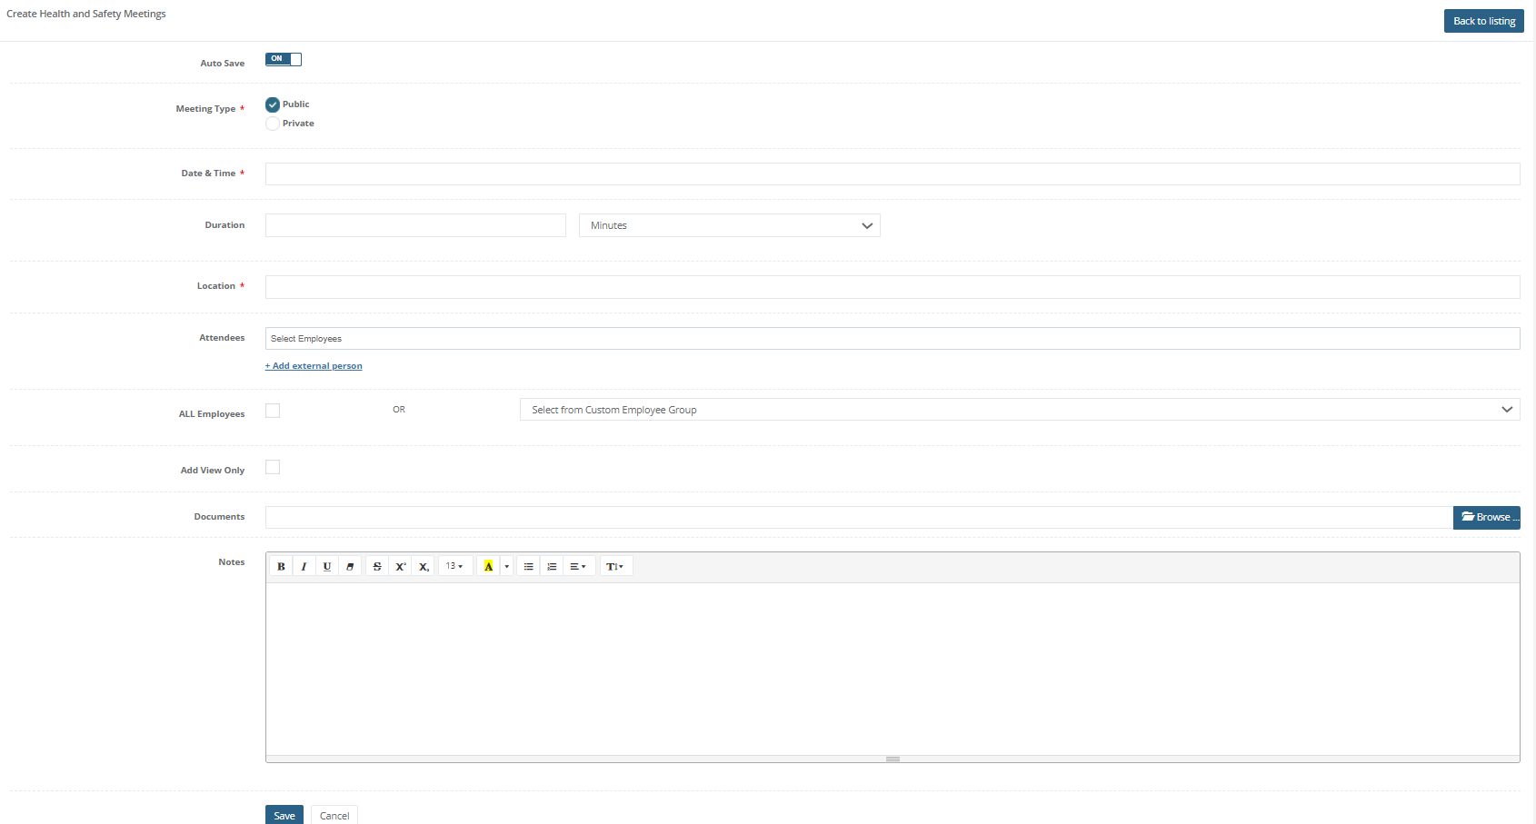1536x824 pixels.
Task: Open the Minutes duration unit dropdown
Action: [x=730, y=225]
